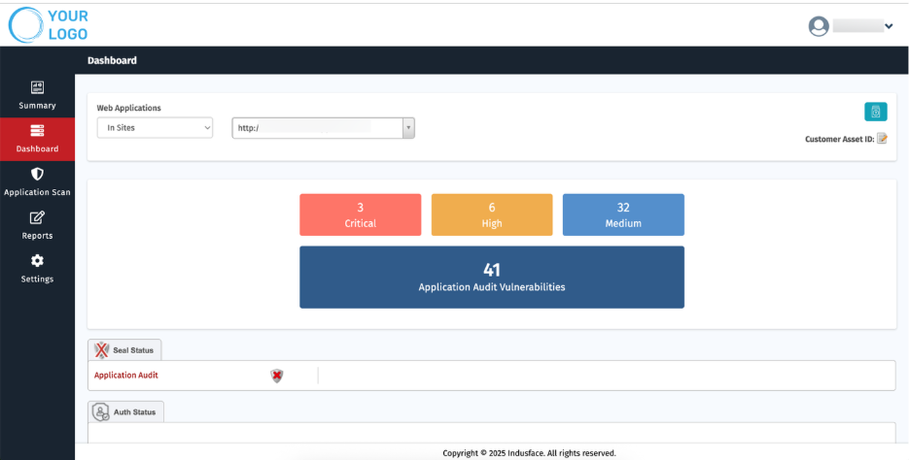Open the Settings gear icon
The image size is (910, 460).
point(37,261)
